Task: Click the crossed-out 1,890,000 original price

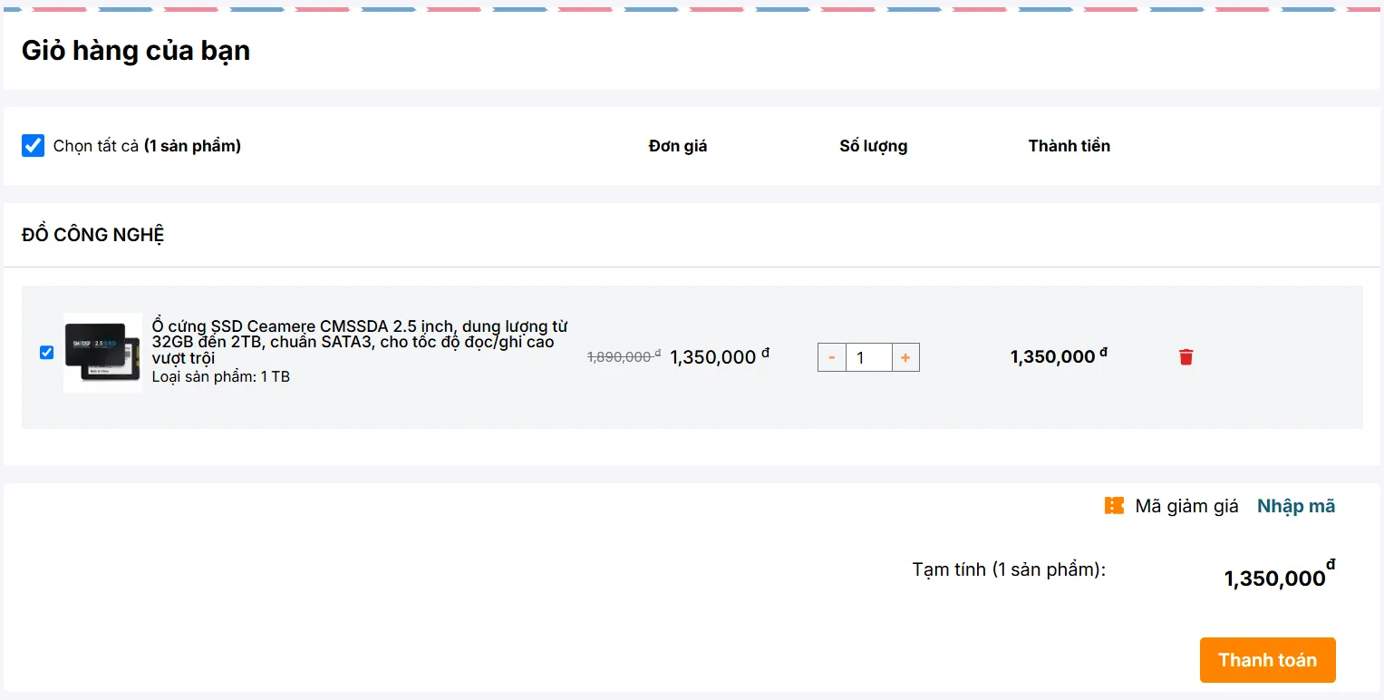Action: click(624, 357)
